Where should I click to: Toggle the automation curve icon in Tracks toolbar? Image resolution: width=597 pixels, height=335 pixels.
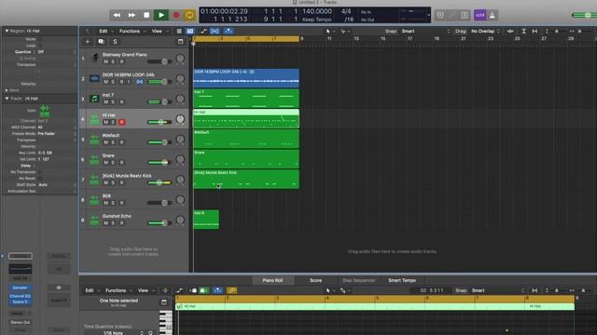[203, 31]
